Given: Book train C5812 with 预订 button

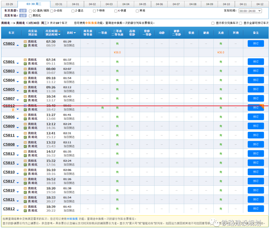Looking at the screenshot, I should click(256, 209).
